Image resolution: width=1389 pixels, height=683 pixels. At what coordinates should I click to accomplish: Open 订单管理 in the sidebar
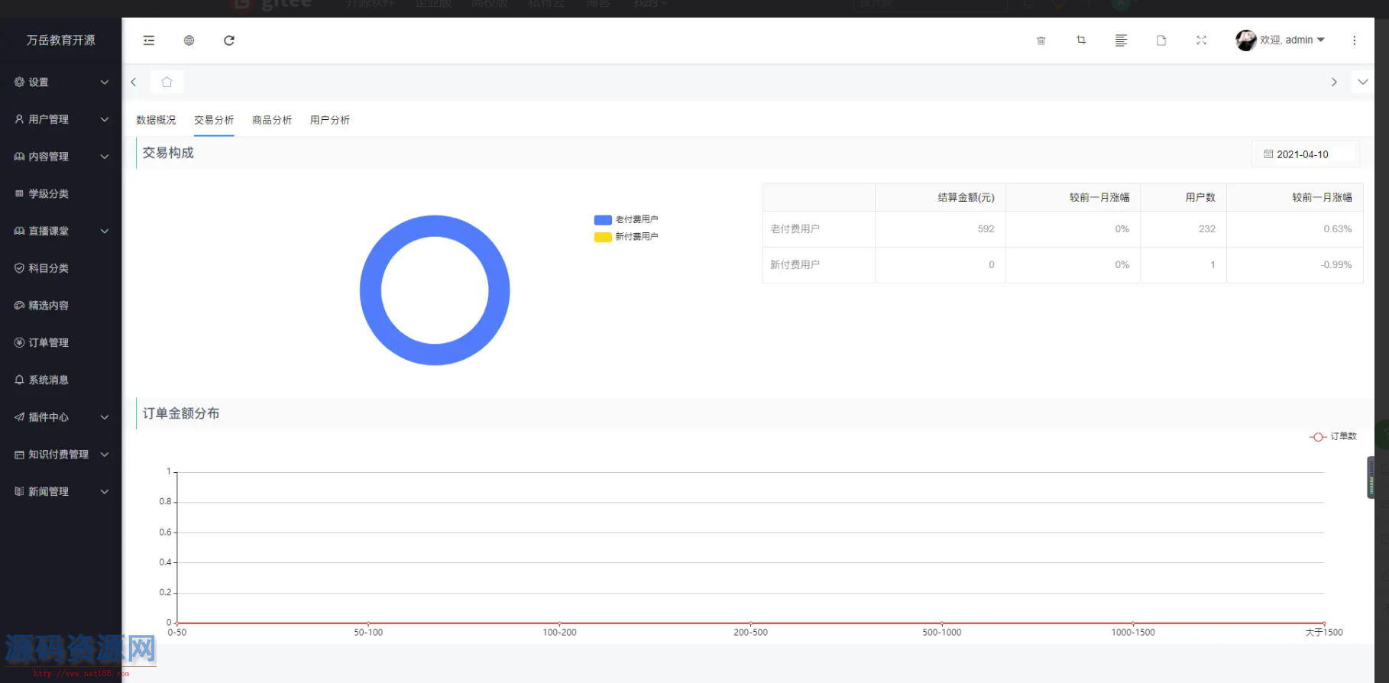click(49, 342)
